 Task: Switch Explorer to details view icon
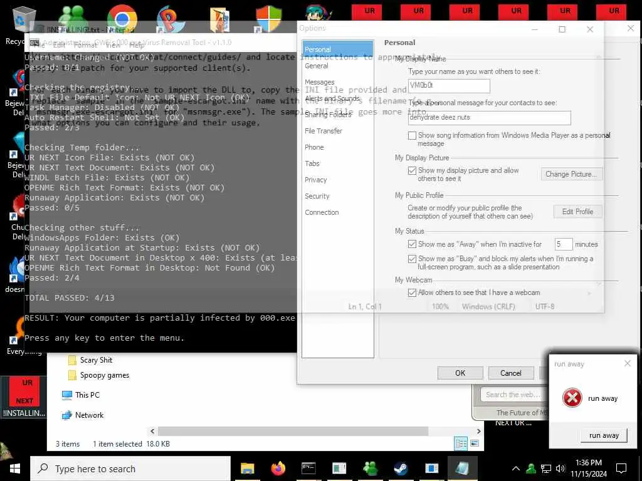[461, 443]
